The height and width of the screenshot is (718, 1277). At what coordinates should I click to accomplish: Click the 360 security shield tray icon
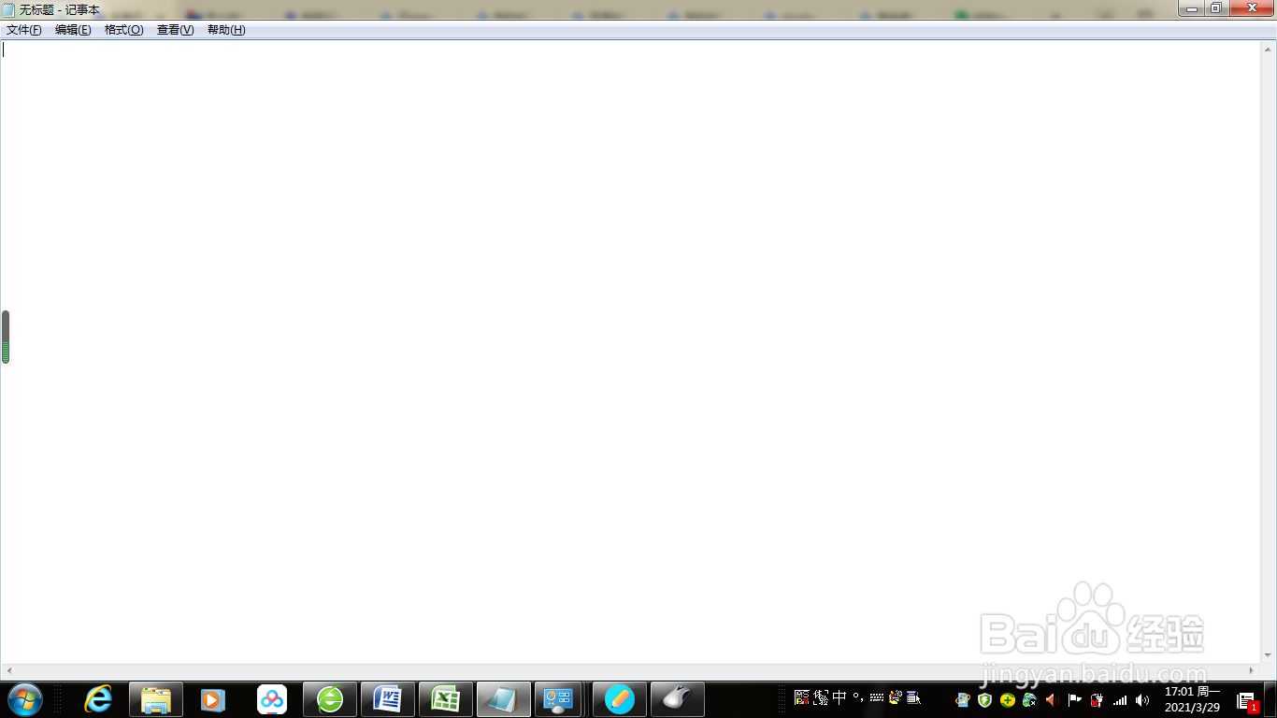984,699
